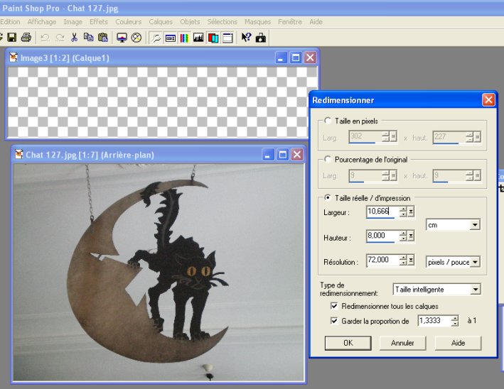Open the Couleurs menu
Viewport: 504px width, 389px height.
128,22
